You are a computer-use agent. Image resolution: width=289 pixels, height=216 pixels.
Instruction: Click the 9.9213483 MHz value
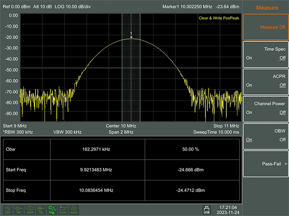[x=96, y=170]
